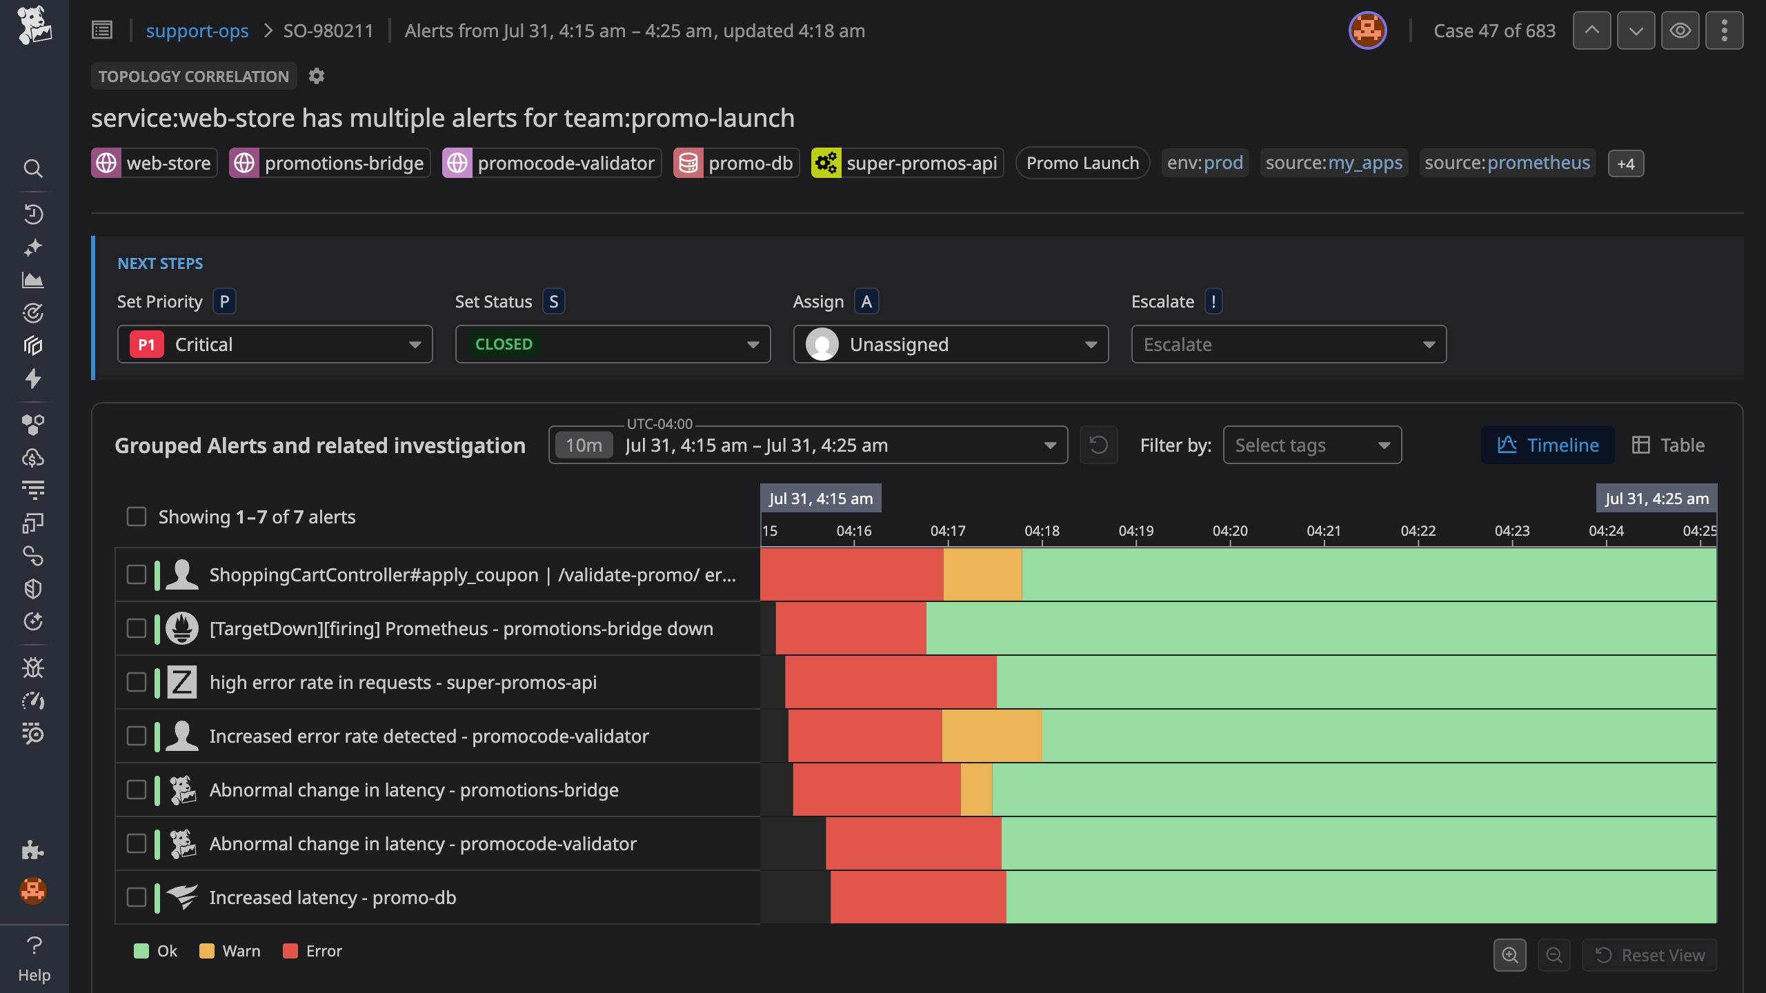Click the gauge/speedometer icon near sidebar bottom
1766x993 pixels.
32,700
